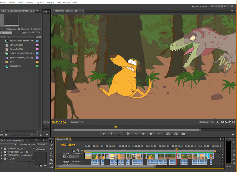Switch Project panel to list view
237x172 pixels.
pos(2,135)
